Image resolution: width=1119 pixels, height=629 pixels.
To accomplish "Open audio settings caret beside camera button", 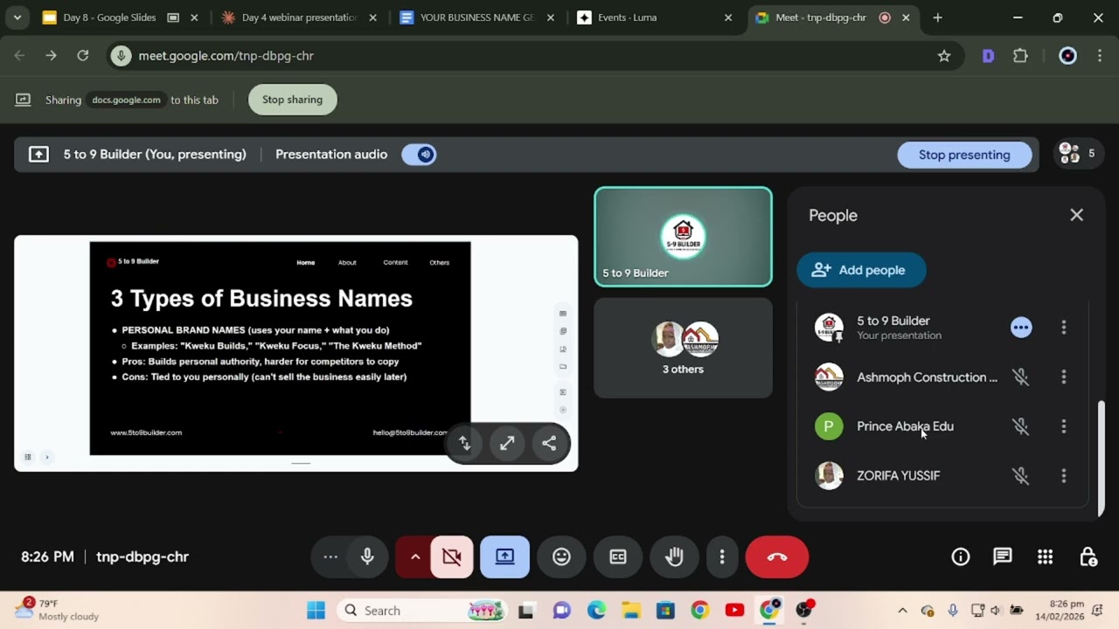I will 415,557.
